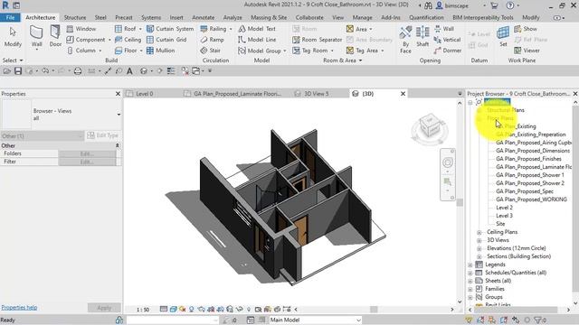
Task: Click the Window tool
Action: [81, 28]
